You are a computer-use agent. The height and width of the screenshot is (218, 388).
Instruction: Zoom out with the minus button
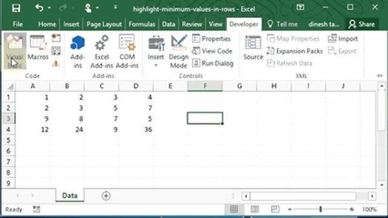[290, 210]
